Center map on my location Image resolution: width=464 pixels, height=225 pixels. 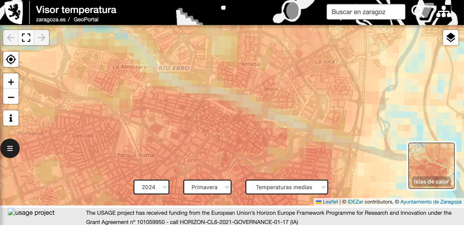[x=11, y=60]
